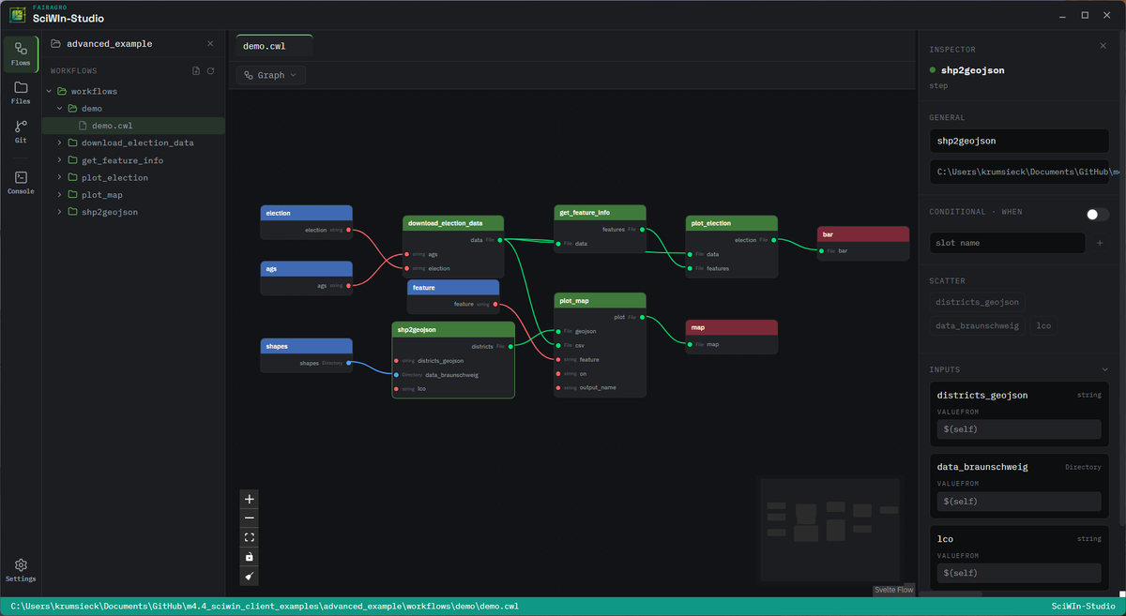This screenshot has height=616, width=1126.
Task: Open the Files sidebar panel
Action: tap(21, 93)
